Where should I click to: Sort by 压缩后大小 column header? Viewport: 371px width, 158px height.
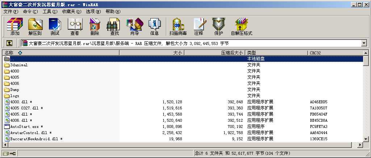(214, 53)
